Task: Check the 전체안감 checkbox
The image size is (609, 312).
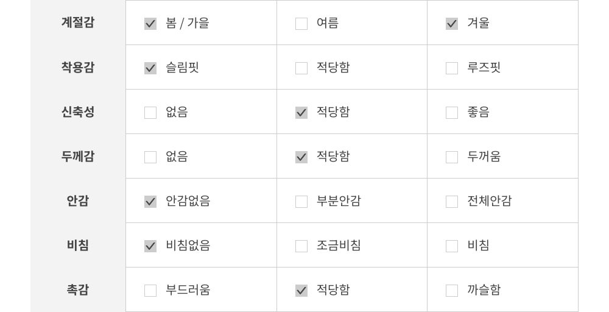Action: coord(452,202)
